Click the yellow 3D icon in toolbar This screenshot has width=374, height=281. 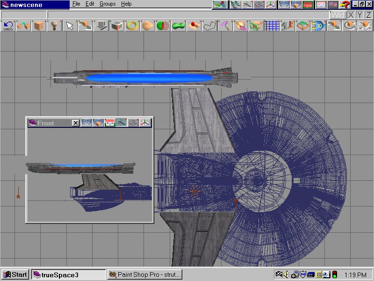point(319,26)
